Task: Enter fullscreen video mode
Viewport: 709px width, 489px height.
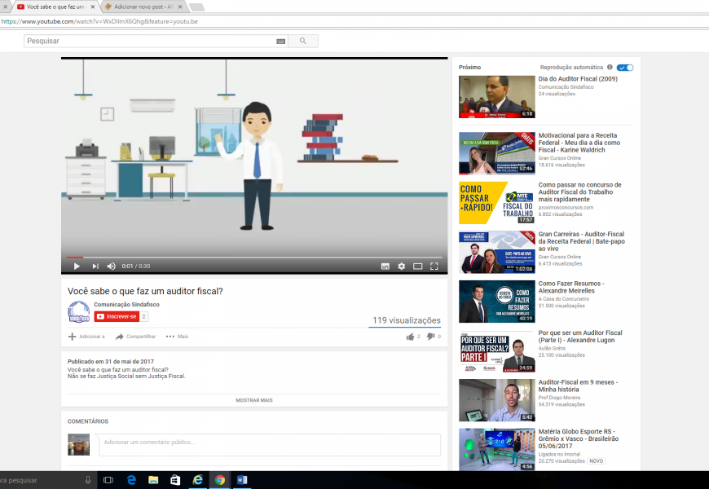Action: (434, 266)
